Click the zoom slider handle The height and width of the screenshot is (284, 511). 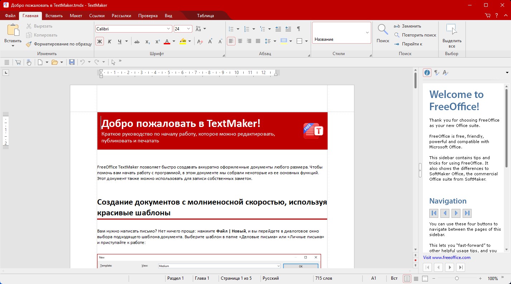(x=457, y=278)
